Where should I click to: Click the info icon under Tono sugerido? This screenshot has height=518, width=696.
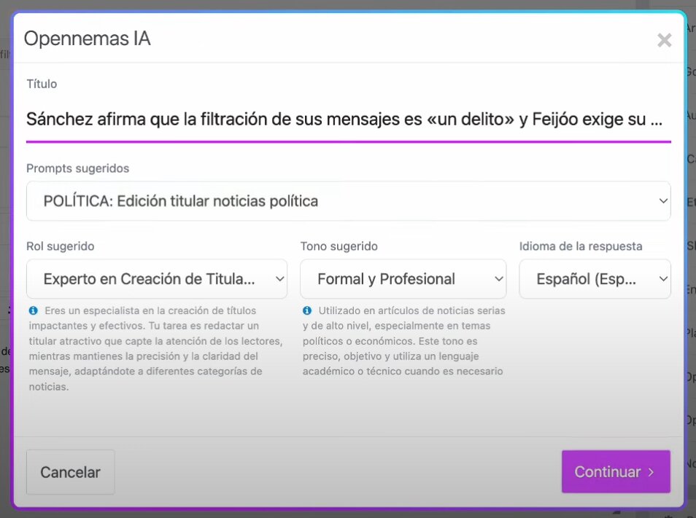click(307, 310)
